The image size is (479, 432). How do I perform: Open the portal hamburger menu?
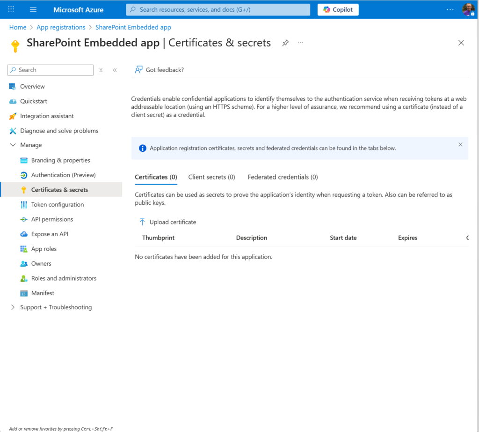point(33,9)
